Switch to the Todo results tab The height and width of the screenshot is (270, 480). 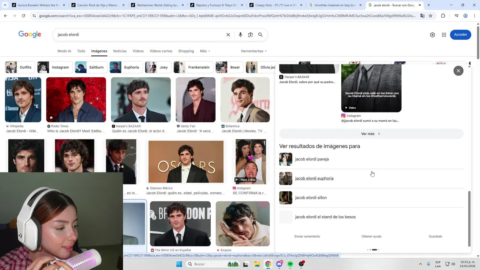coord(81,51)
